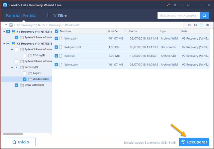Open the Filtro menu
The height and width of the screenshot is (149, 214).
click(60, 16)
